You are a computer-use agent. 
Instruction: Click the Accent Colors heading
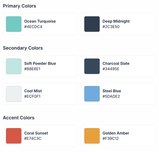point(19,118)
